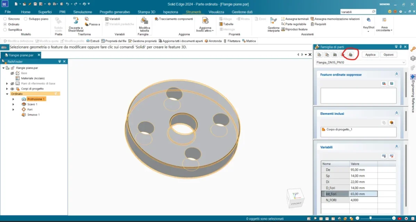Image resolution: width=416 pixels, height=222 pixels.
Task: Click the Opzioni button
Action: click(389, 55)
